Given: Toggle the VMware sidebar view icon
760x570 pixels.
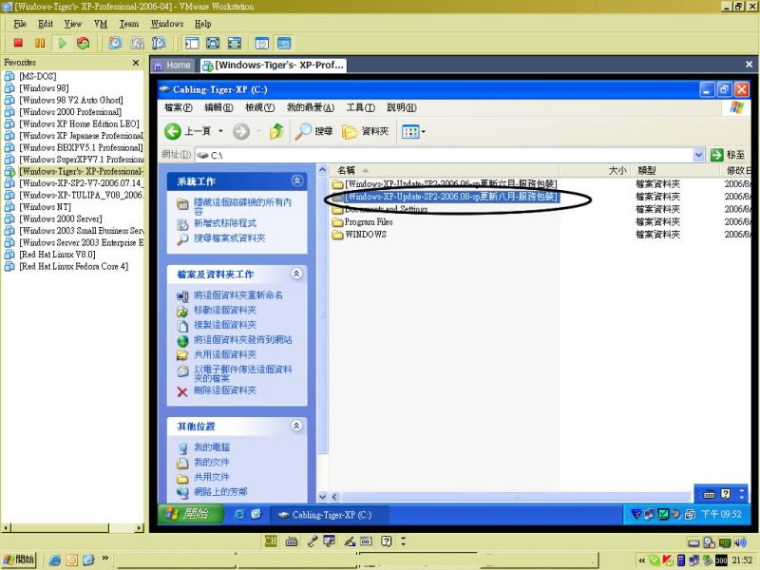Looking at the screenshot, I should pos(192,43).
